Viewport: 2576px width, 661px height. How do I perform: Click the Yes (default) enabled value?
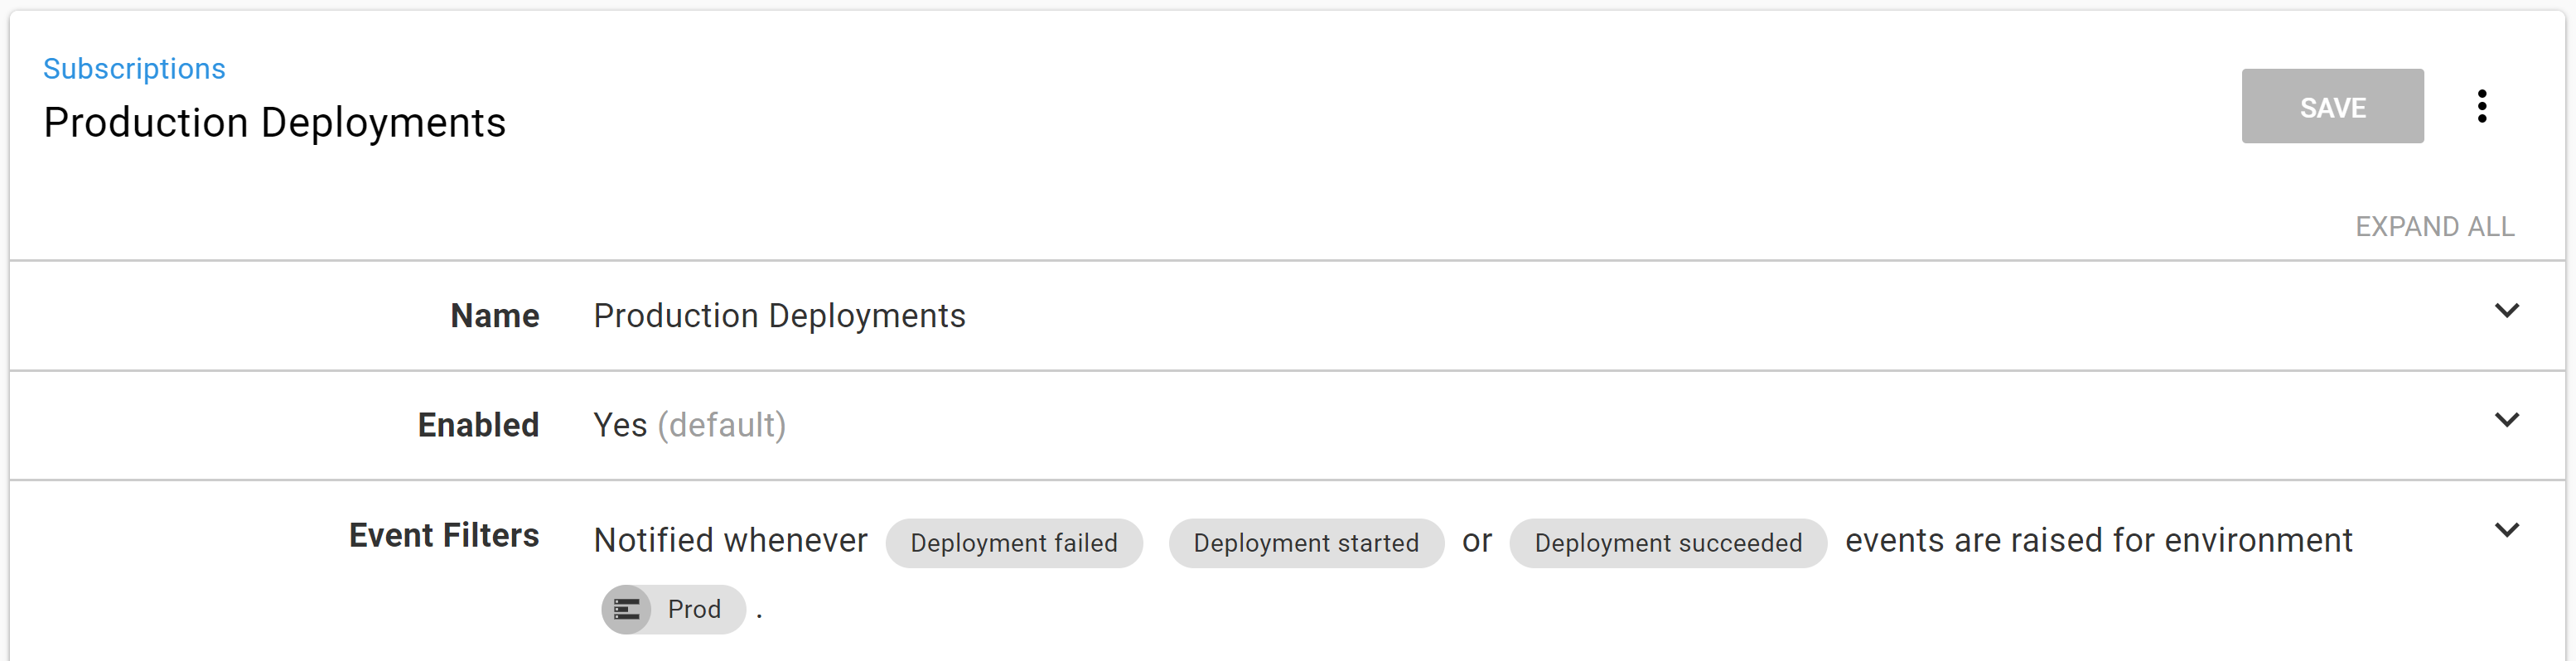689,425
